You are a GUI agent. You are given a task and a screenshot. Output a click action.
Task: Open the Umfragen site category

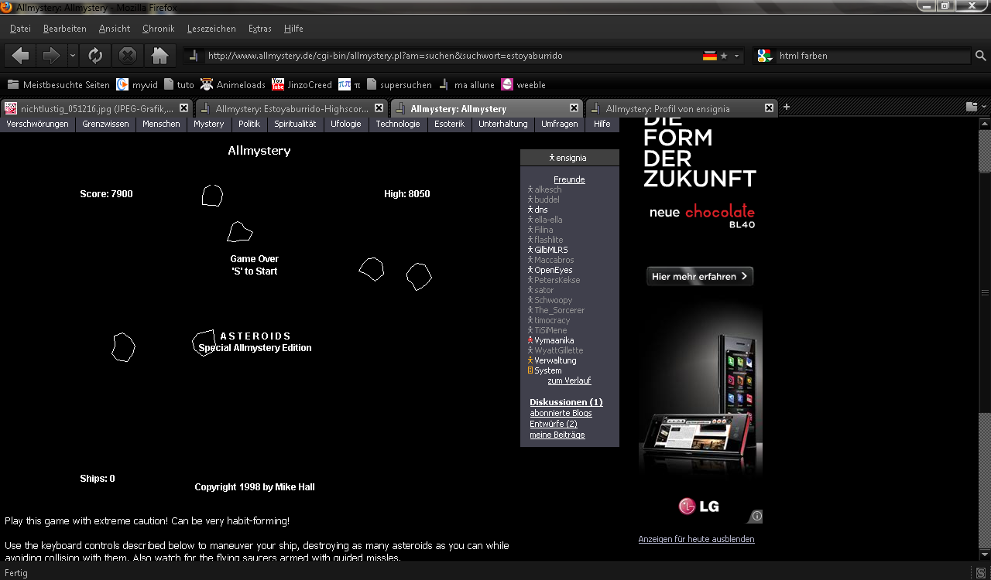559,124
